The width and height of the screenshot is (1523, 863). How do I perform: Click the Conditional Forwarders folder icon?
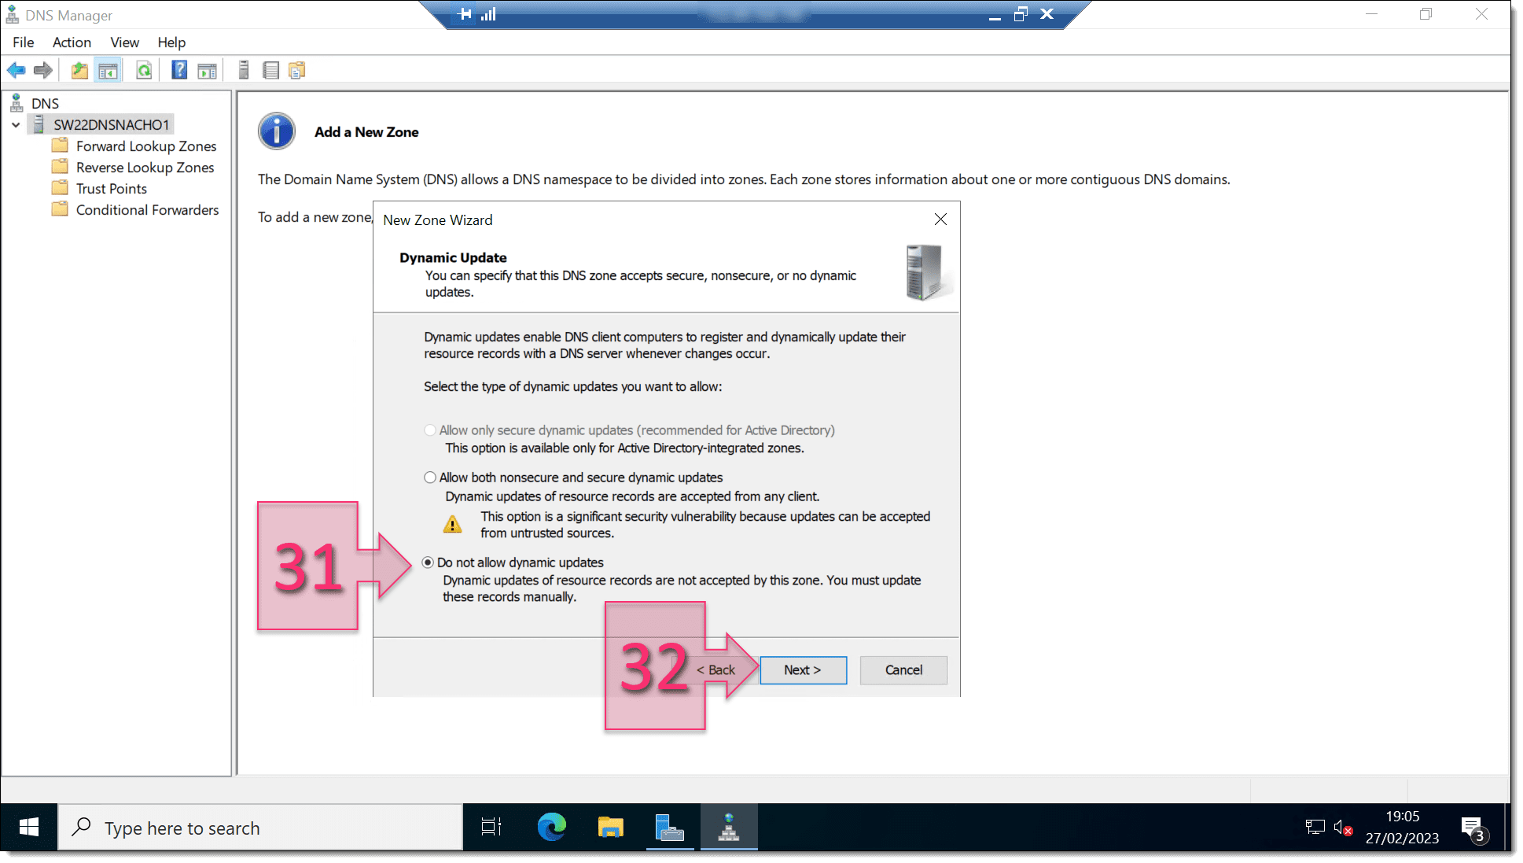point(61,209)
